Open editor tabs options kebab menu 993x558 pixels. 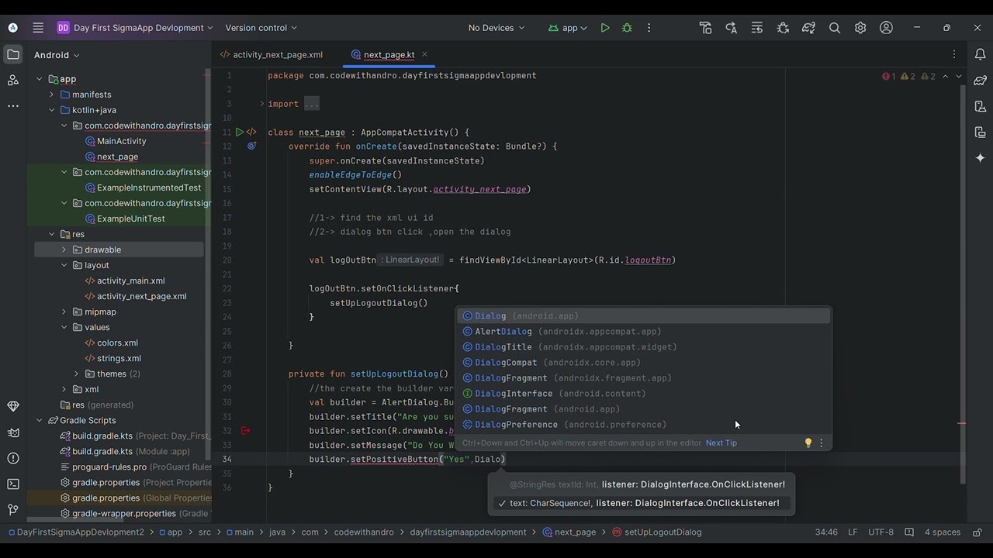point(954,55)
